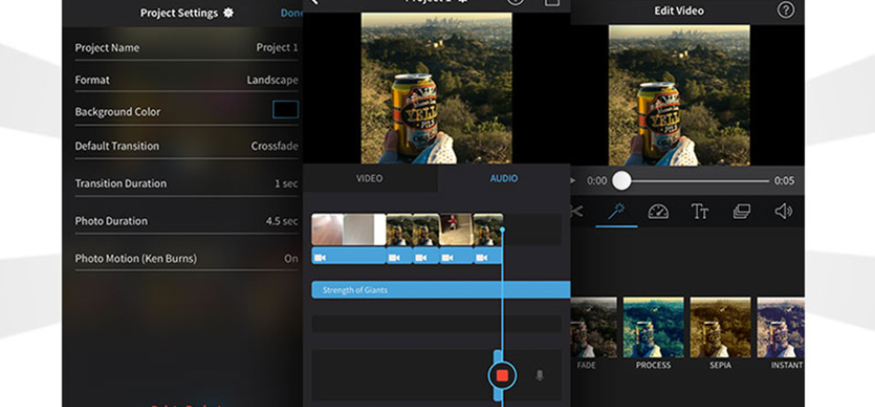Open the Background Color swatch
Screen dimensions: 875x407
coord(285,110)
